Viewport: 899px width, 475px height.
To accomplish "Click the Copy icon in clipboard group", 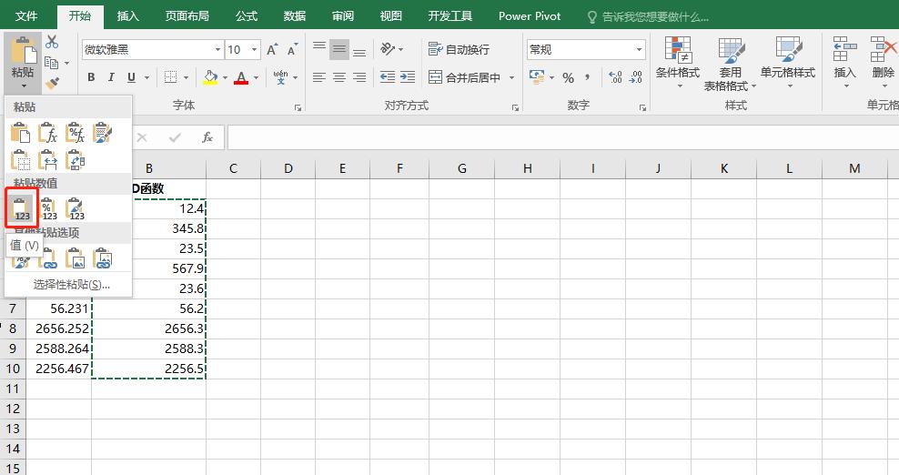I will click(52, 63).
